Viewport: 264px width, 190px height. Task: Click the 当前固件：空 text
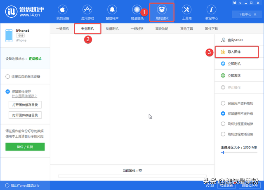pos(132,171)
